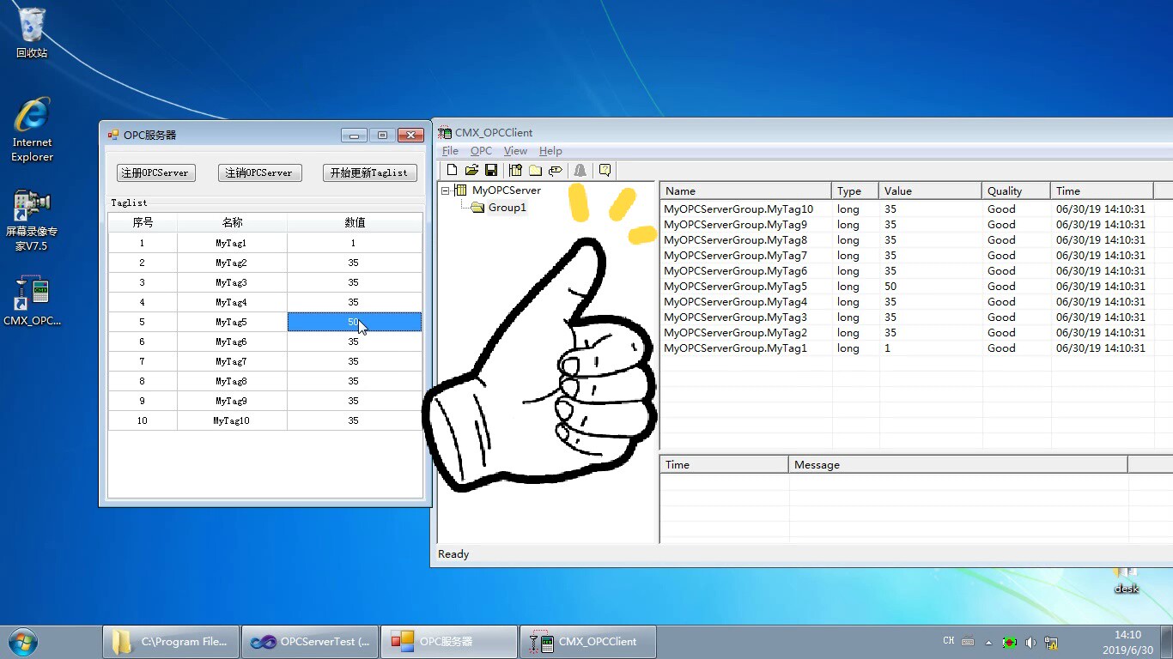Open the File menu

(x=450, y=151)
